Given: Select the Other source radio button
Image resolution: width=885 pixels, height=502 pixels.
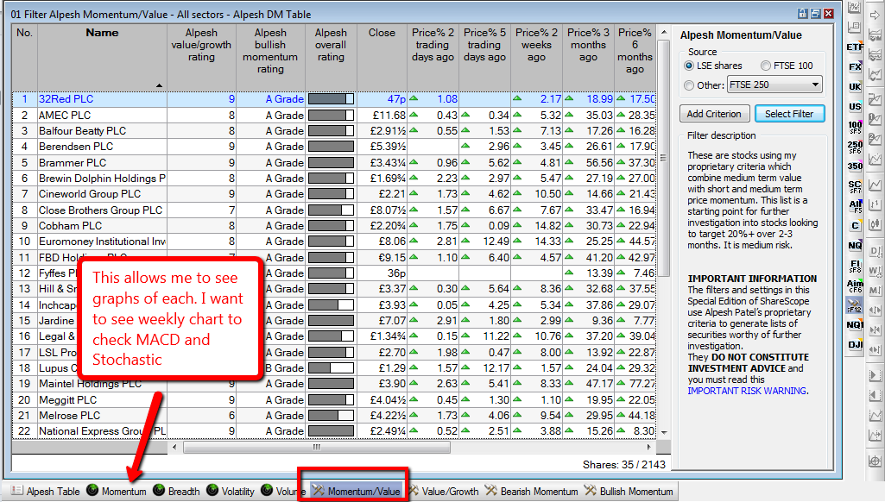Looking at the screenshot, I should click(689, 85).
